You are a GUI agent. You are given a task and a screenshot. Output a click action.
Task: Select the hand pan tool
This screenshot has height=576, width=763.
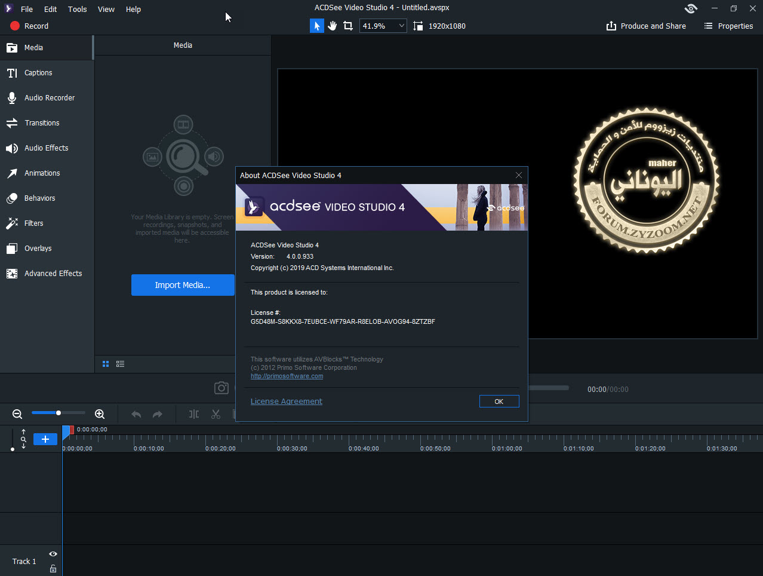(x=333, y=26)
